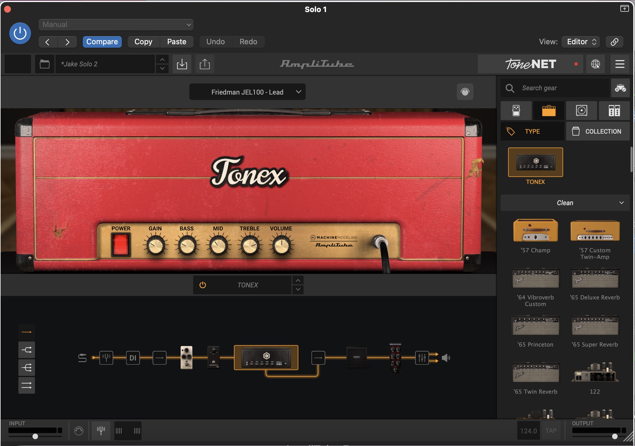Select the speaker cabinet gear tab

(x=582, y=111)
